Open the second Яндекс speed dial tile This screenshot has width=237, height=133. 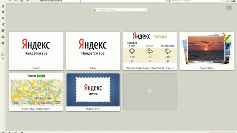click(x=93, y=51)
